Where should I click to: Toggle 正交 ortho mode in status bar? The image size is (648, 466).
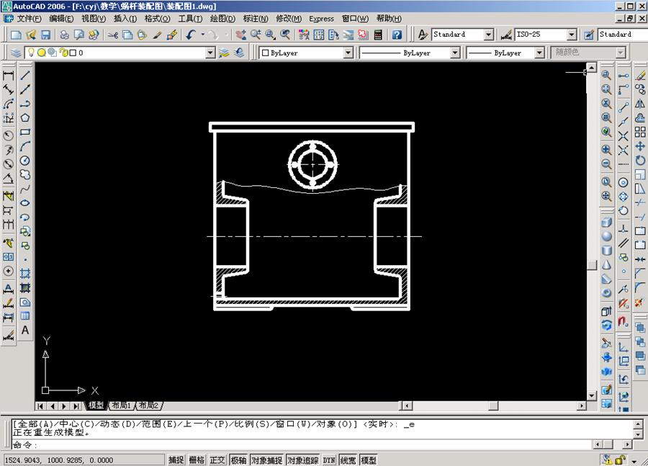(216, 460)
